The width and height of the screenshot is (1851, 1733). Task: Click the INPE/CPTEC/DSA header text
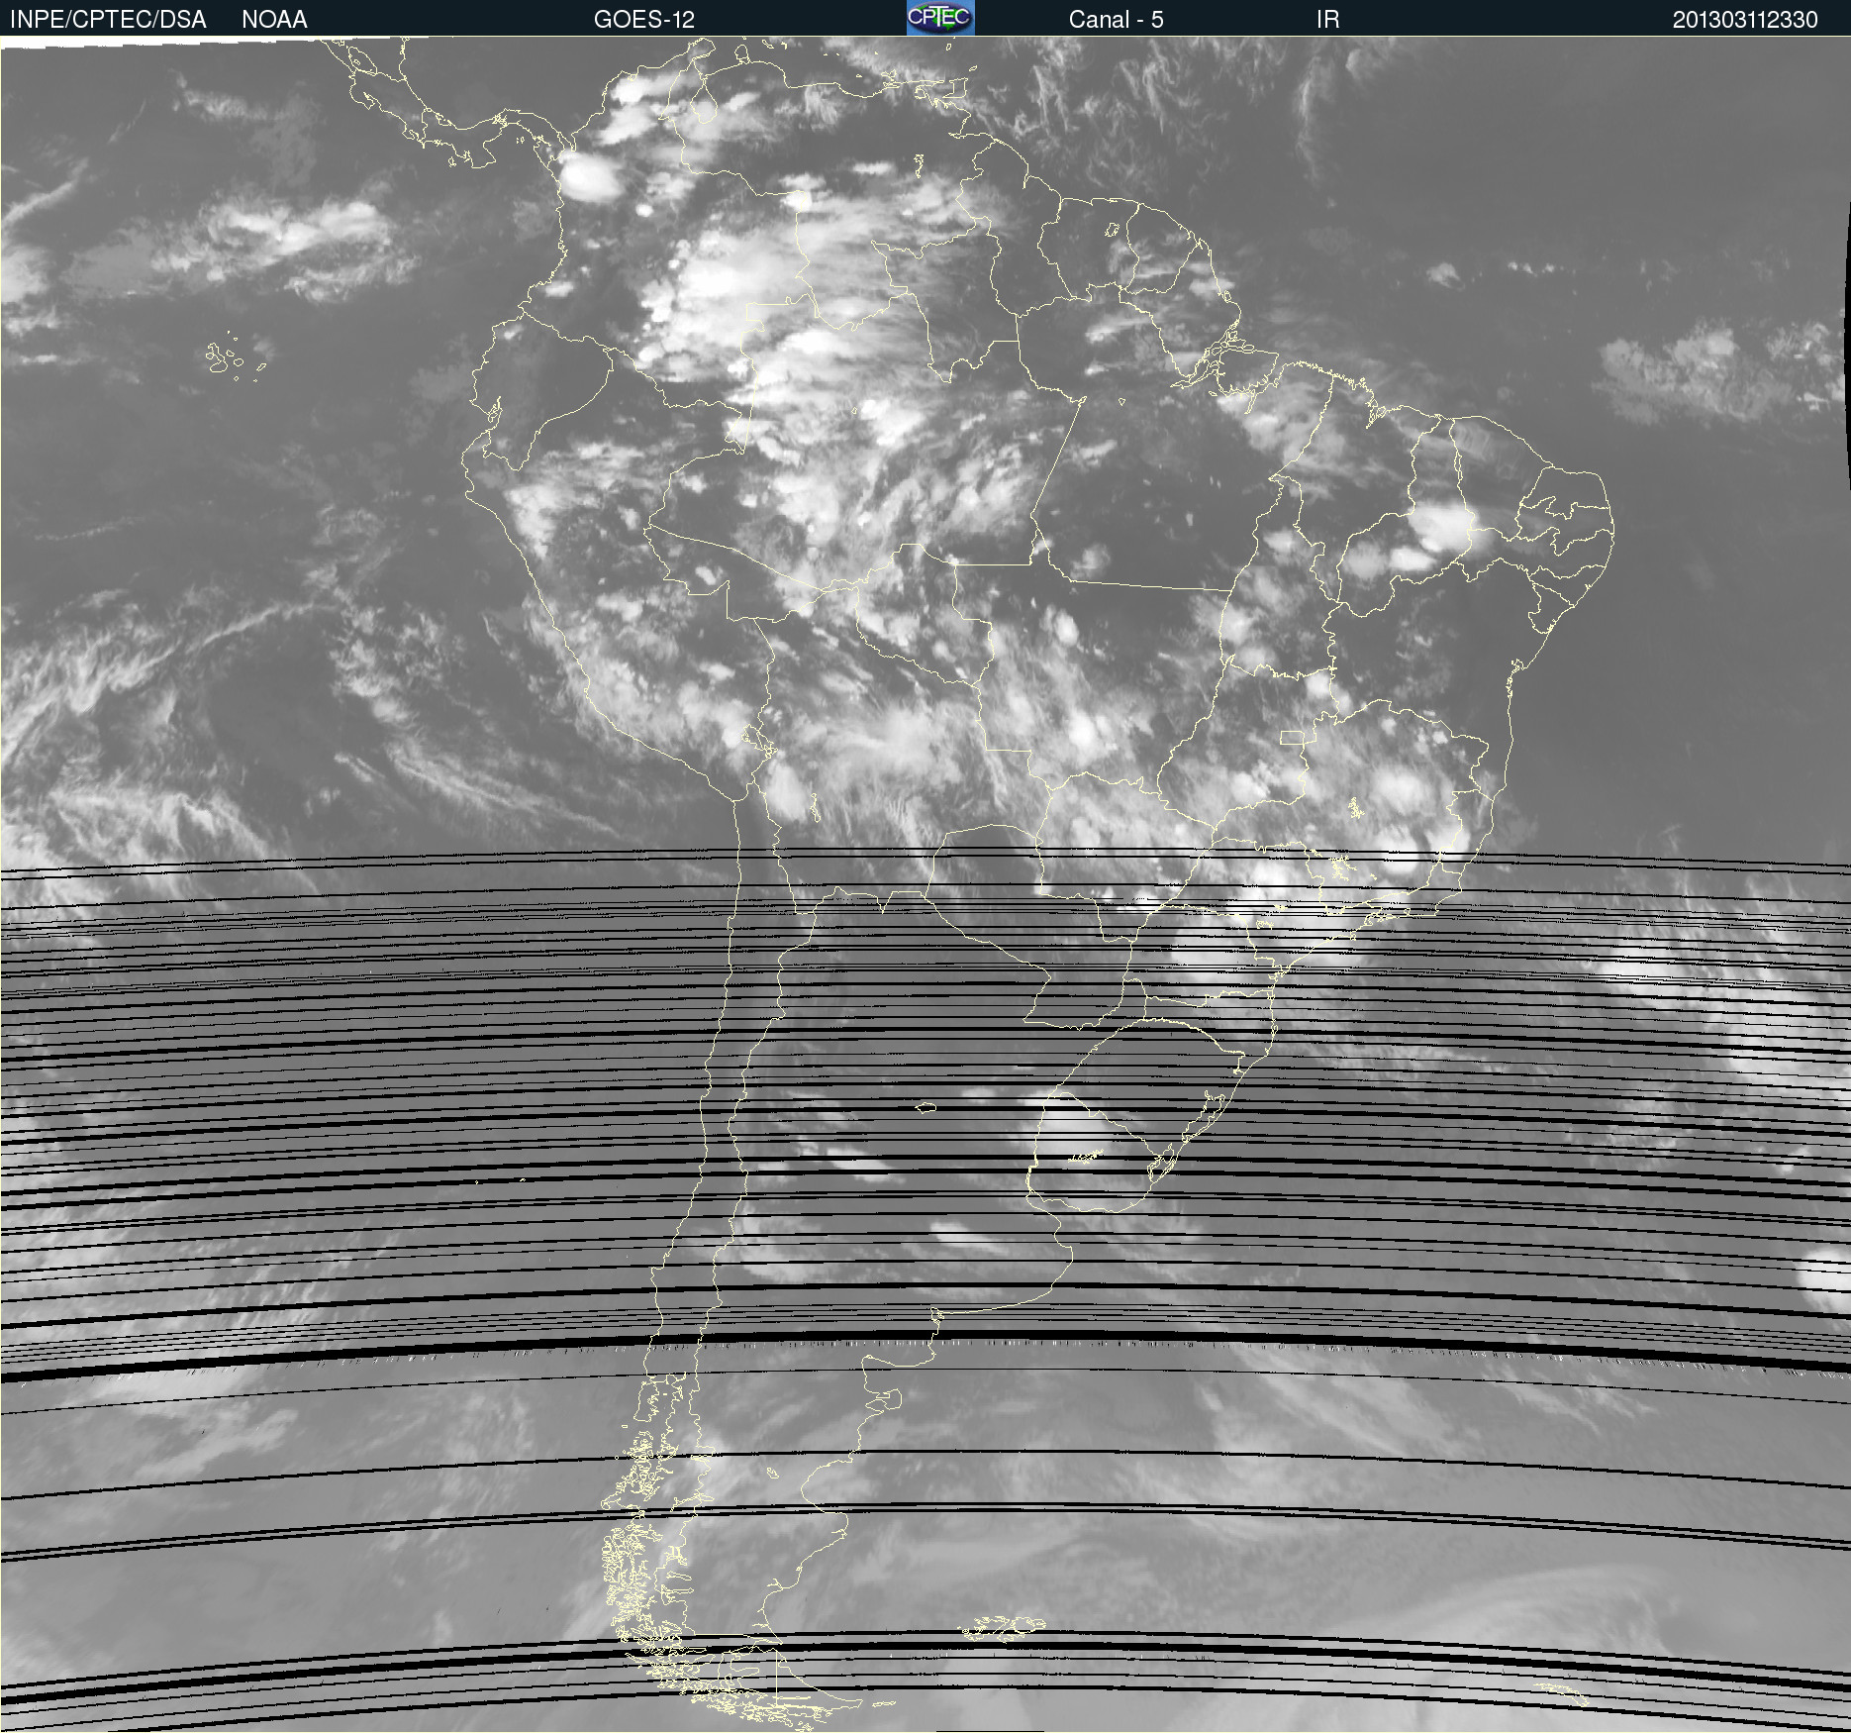pyautogui.click(x=108, y=20)
